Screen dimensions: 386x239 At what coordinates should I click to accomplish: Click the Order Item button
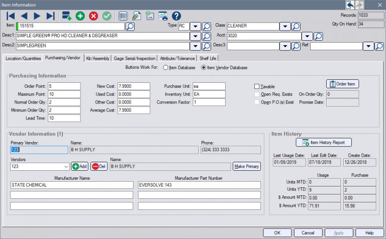343,84
